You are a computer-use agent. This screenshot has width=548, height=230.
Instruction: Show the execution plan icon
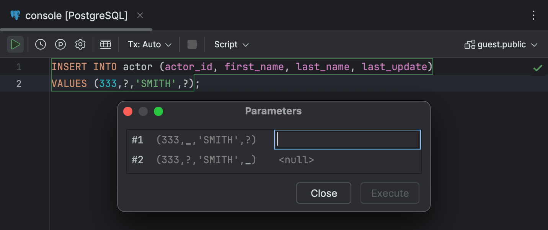click(x=60, y=44)
